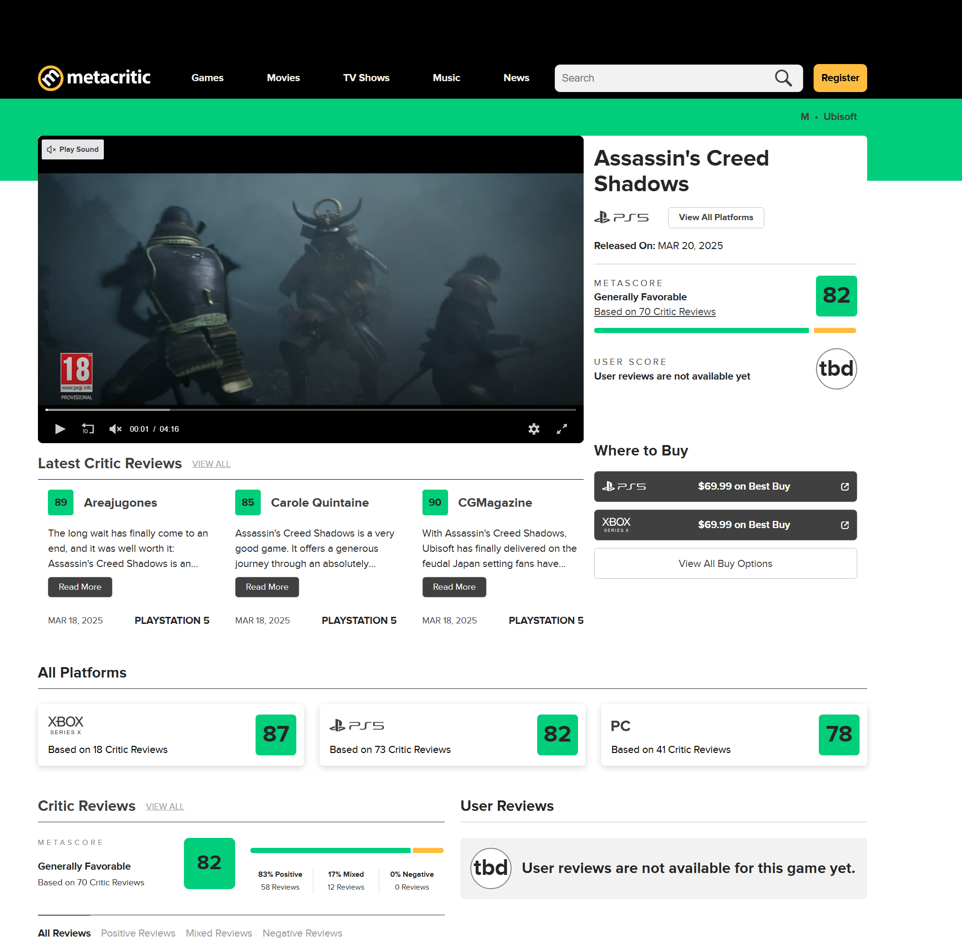Open the Music menu

(x=446, y=78)
